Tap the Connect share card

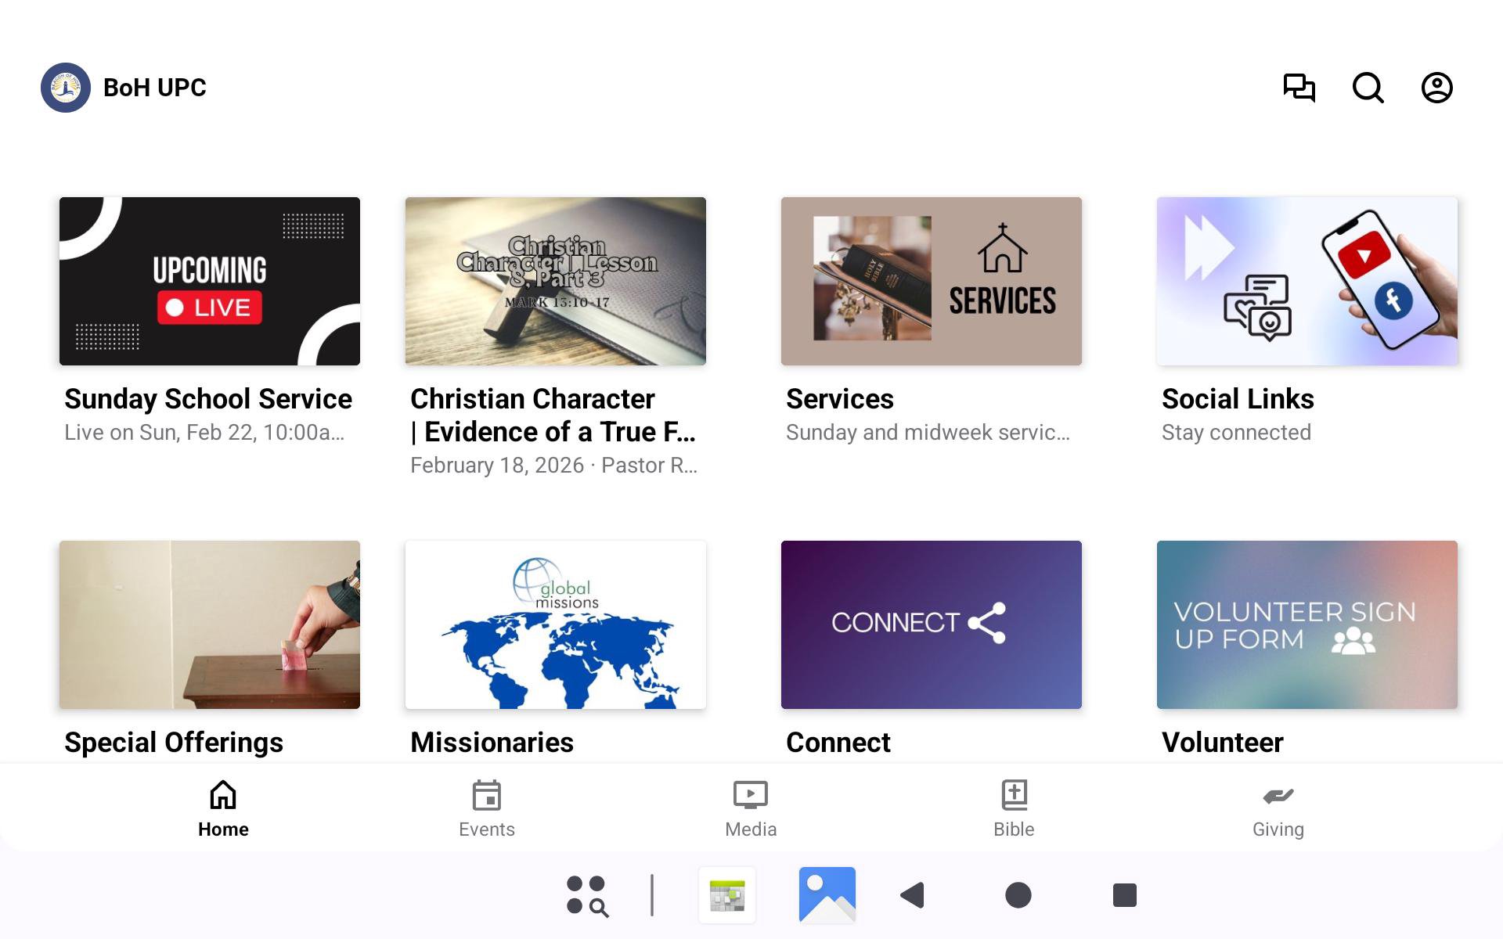[x=931, y=624]
